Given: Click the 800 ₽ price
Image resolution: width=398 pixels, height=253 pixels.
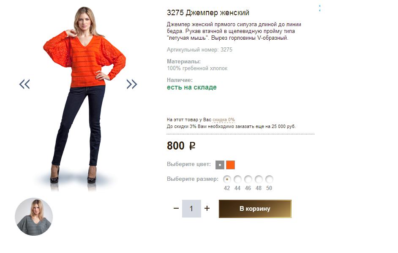Looking at the screenshot, I should tap(181, 146).
